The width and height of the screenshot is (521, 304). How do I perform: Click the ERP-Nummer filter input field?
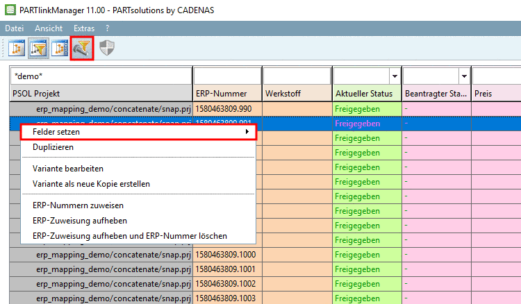(227, 76)
